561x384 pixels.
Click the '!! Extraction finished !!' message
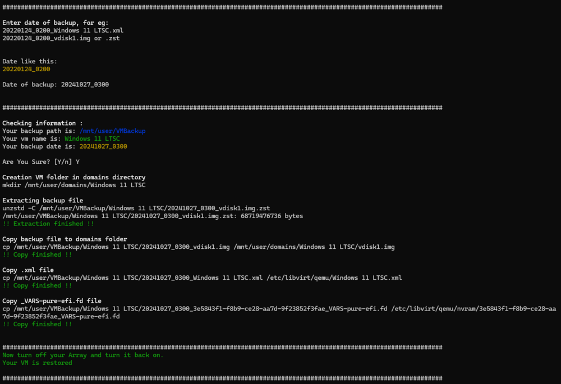(48, 224)
